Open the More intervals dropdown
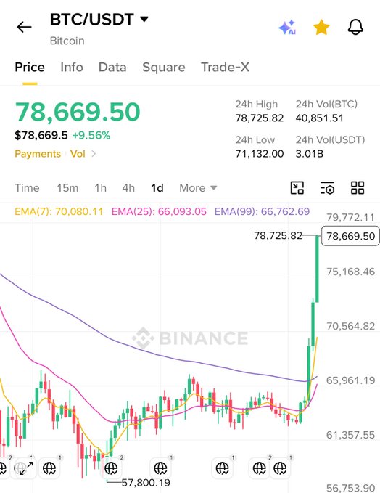This screenshot has width=380, height=493. pyautogui.click(x=198, y=188)
